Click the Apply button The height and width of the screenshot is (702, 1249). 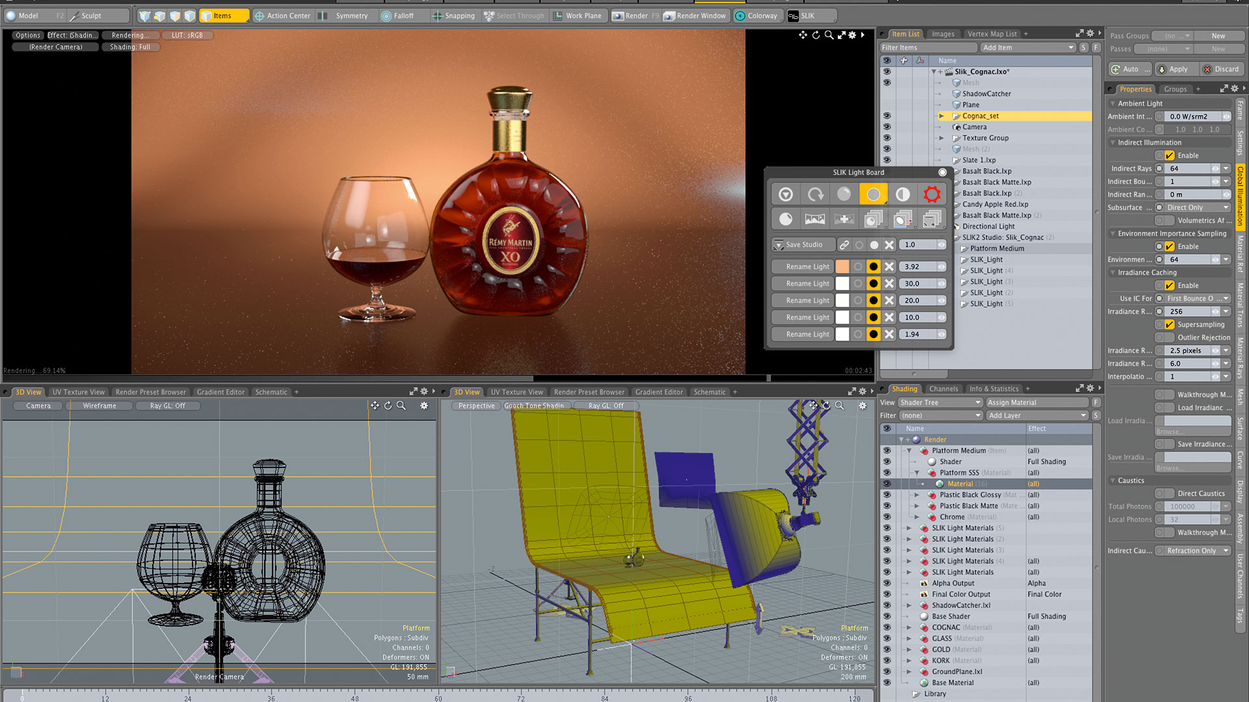click(1176, 69)
